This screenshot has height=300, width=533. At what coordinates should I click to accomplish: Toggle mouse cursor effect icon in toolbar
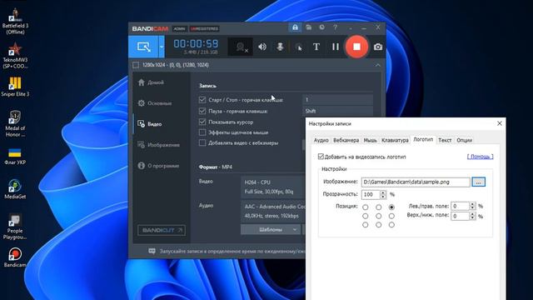(298, 47)
